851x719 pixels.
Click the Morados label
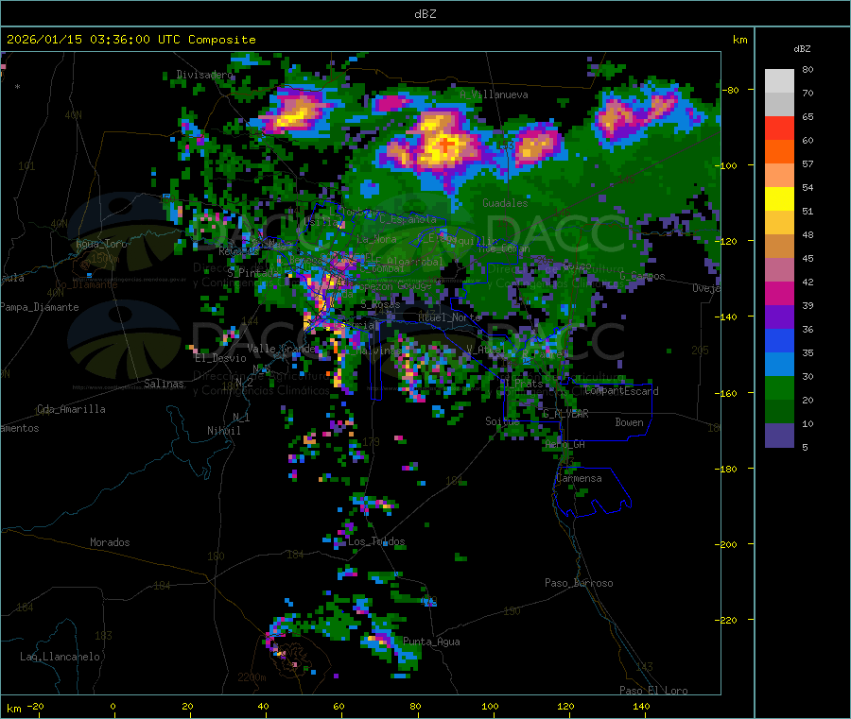click(x=110, y=542)
